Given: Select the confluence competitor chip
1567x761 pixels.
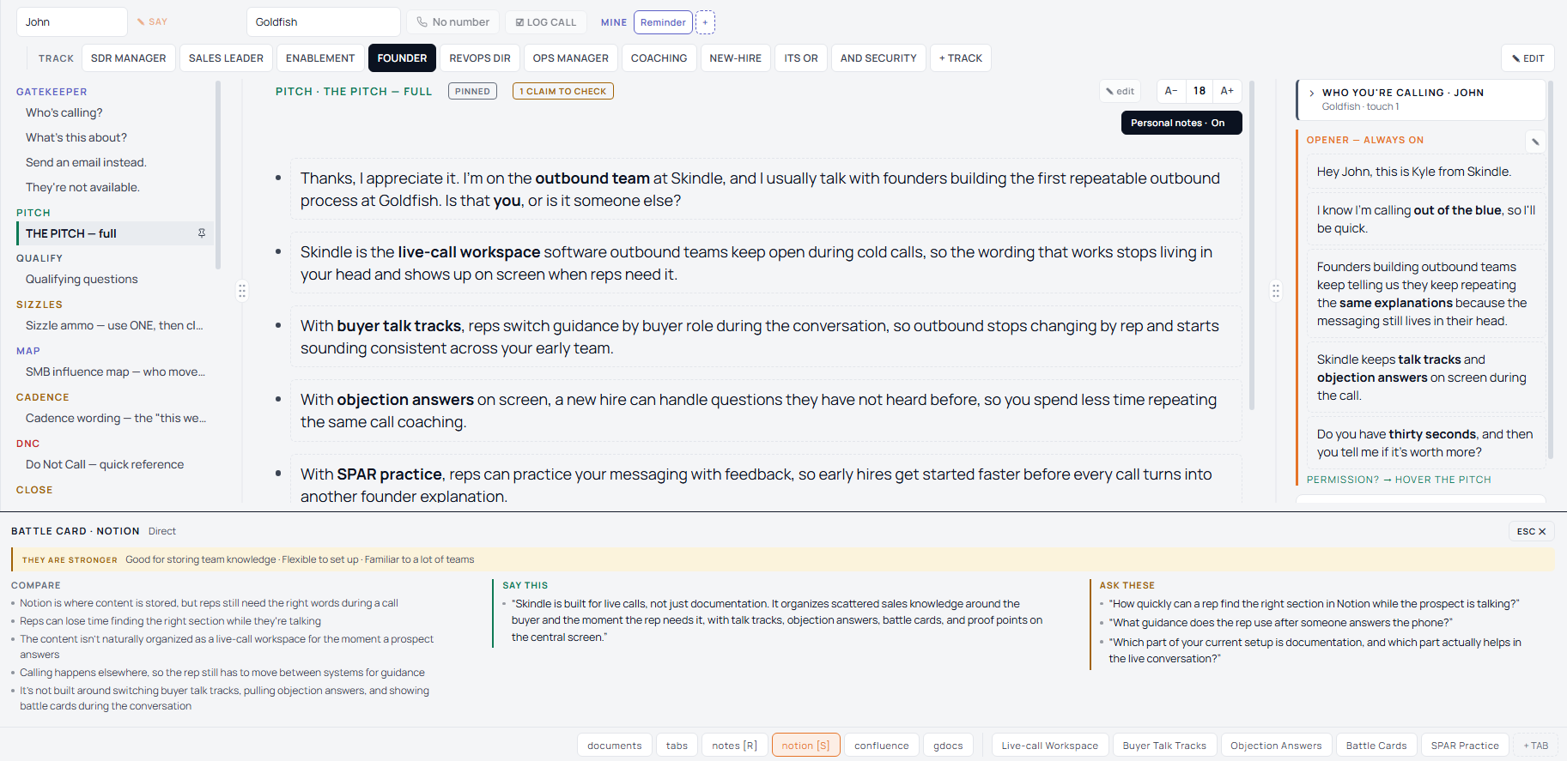Looking at the screenshot, I should coord(881,746).
